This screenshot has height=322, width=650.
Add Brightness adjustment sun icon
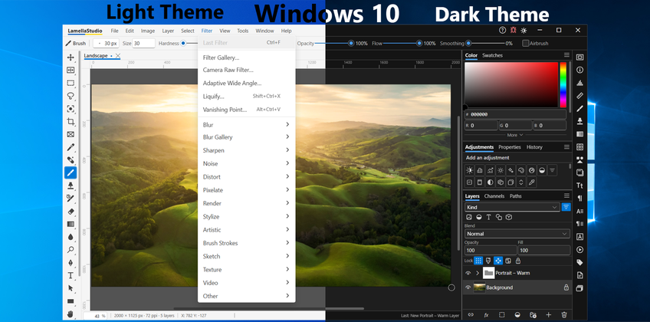tap(469, 170)
